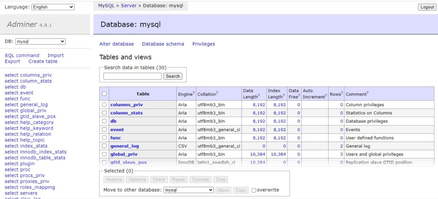Image resolution: width=438 pixels, height=199 pixels.
Task: Click the question mark next to Rows
Action: point(342,93)
